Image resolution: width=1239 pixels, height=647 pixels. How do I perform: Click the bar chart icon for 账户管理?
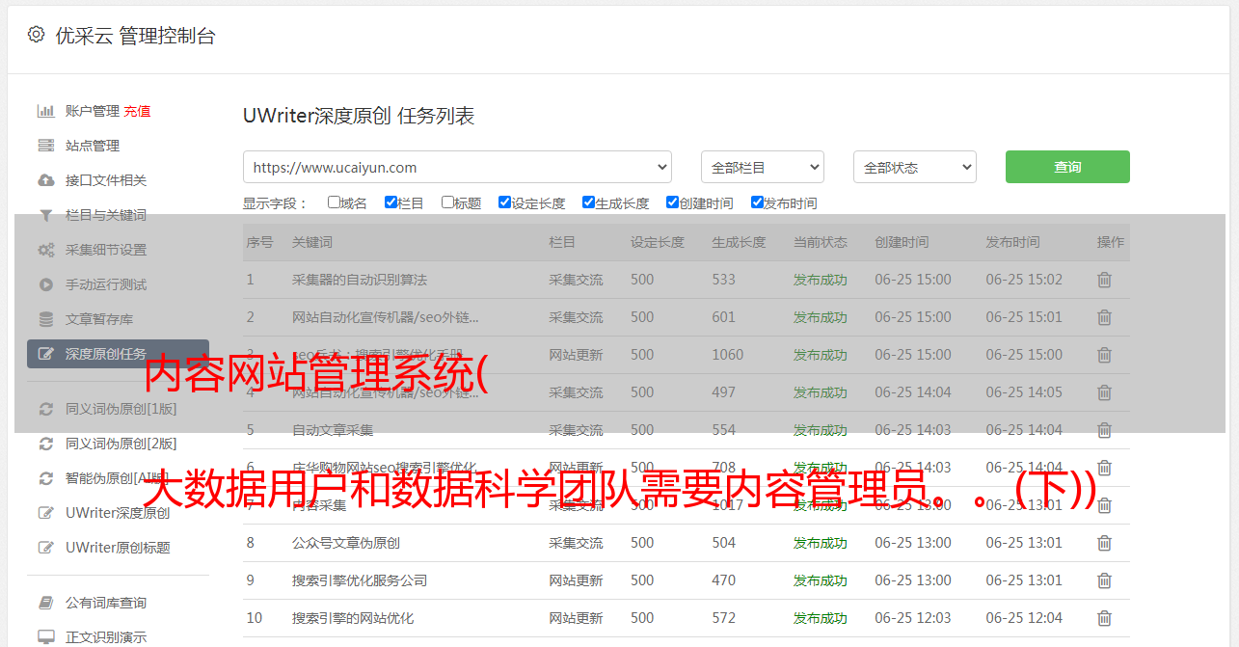45,111
